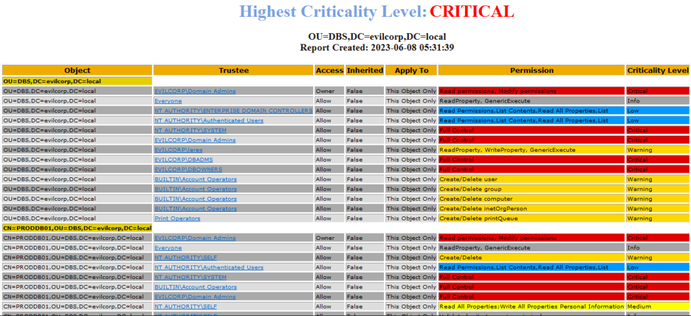The image size is (691, 316).
Task: Click 'Critical' cell in EVILCORP\DBADMS row
Action: [658, 160]
